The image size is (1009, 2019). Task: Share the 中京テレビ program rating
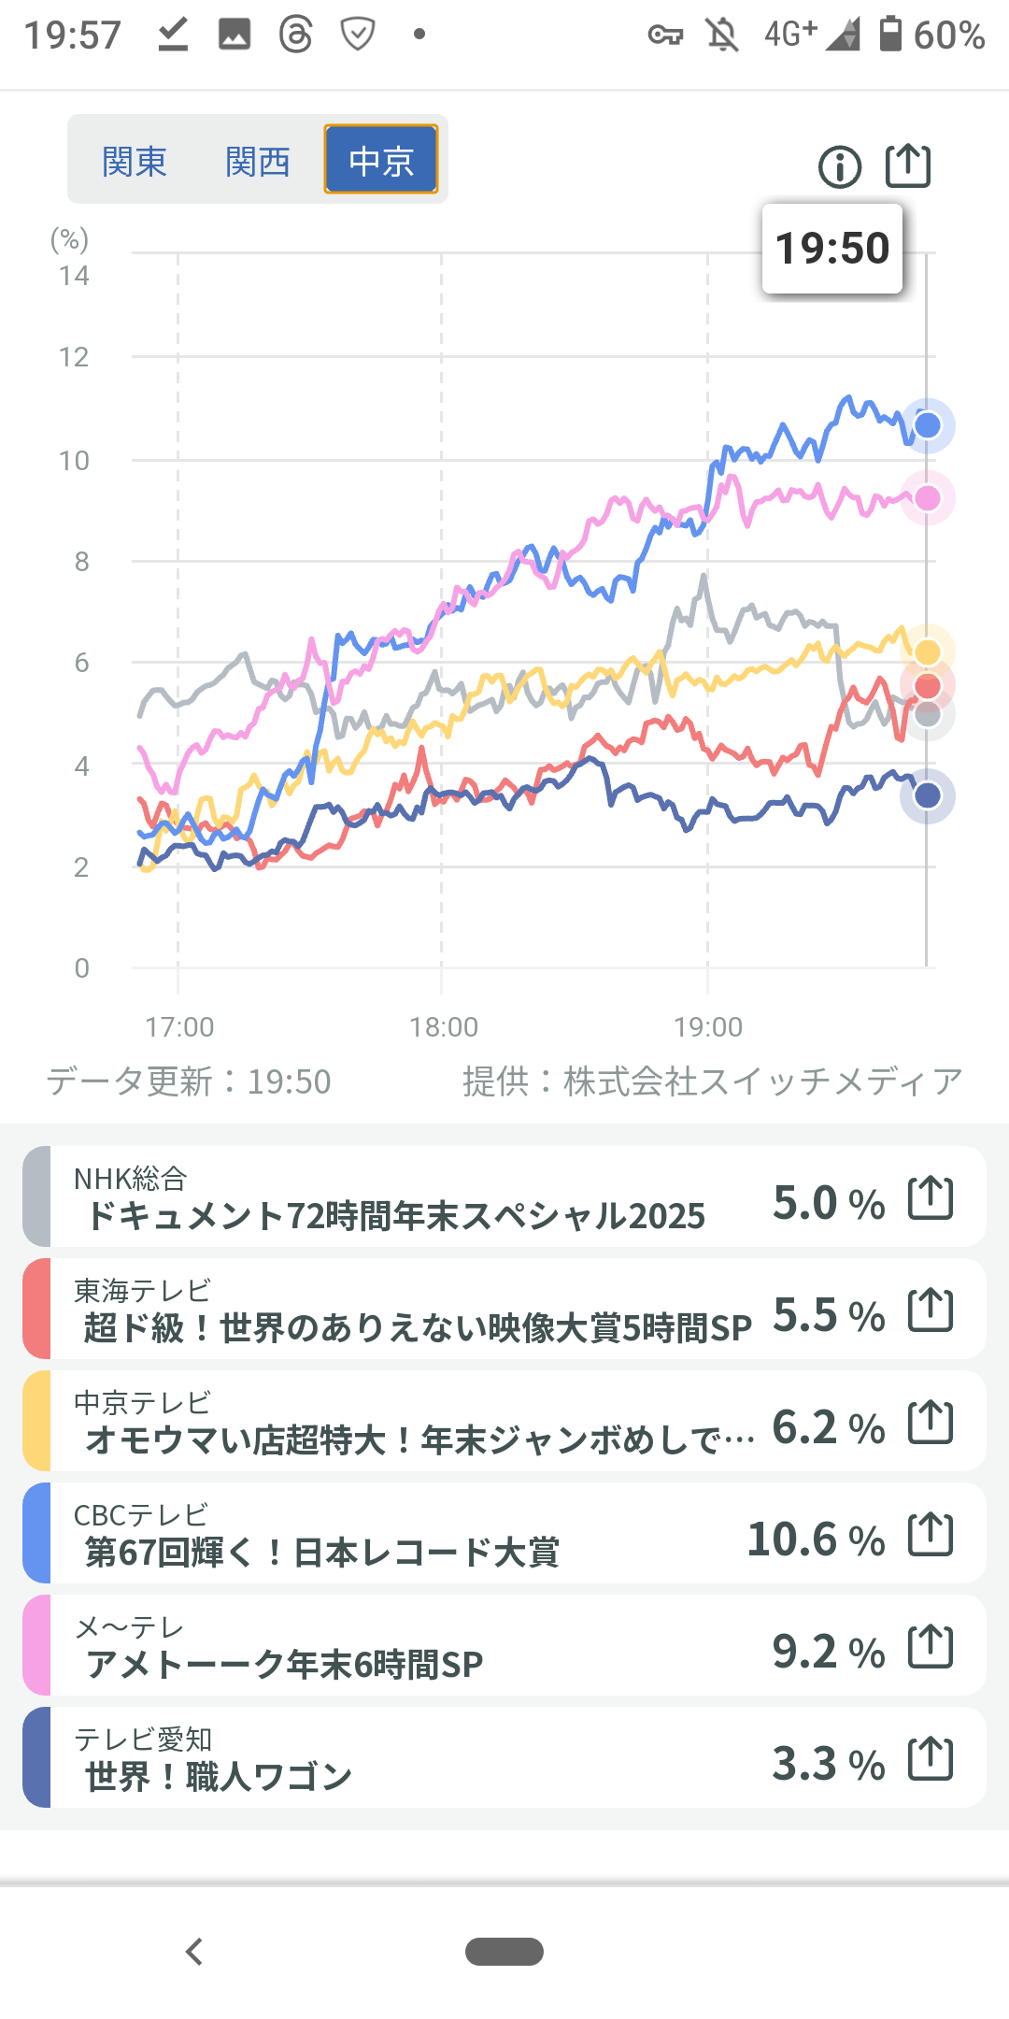click(931, 1423)
